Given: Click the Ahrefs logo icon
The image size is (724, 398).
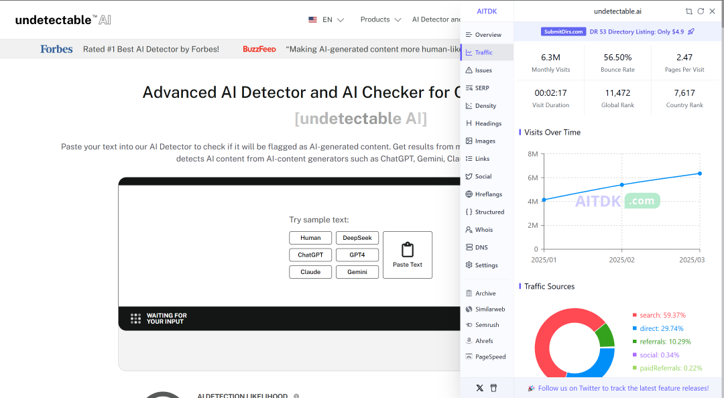Looking at the screenshot, I should coord(469,341).
